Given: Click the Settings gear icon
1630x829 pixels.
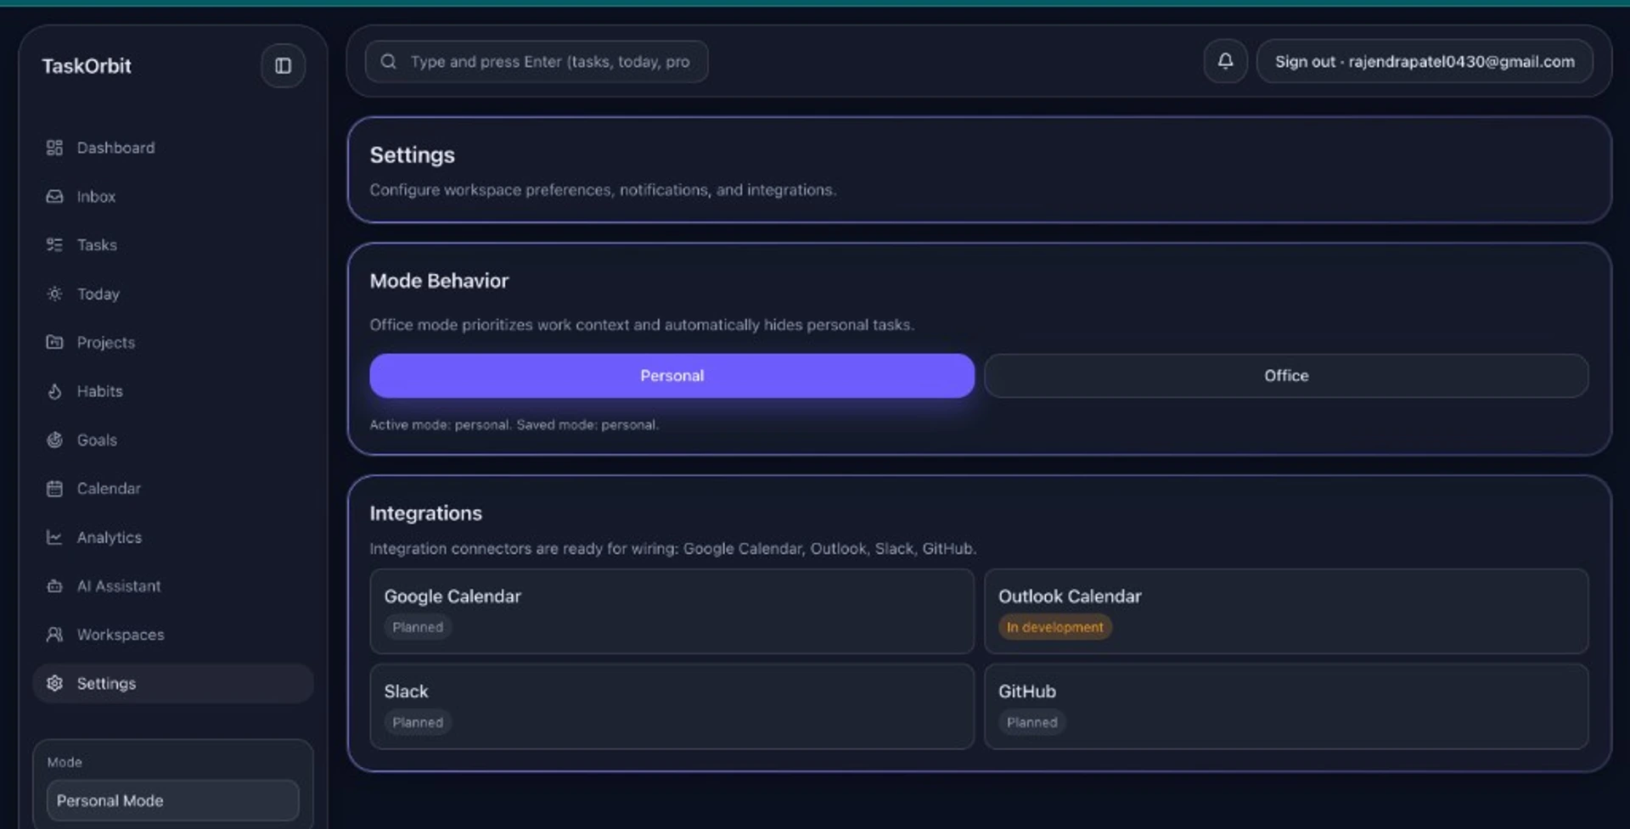Looking at the screenshot, I should point(54,683).
